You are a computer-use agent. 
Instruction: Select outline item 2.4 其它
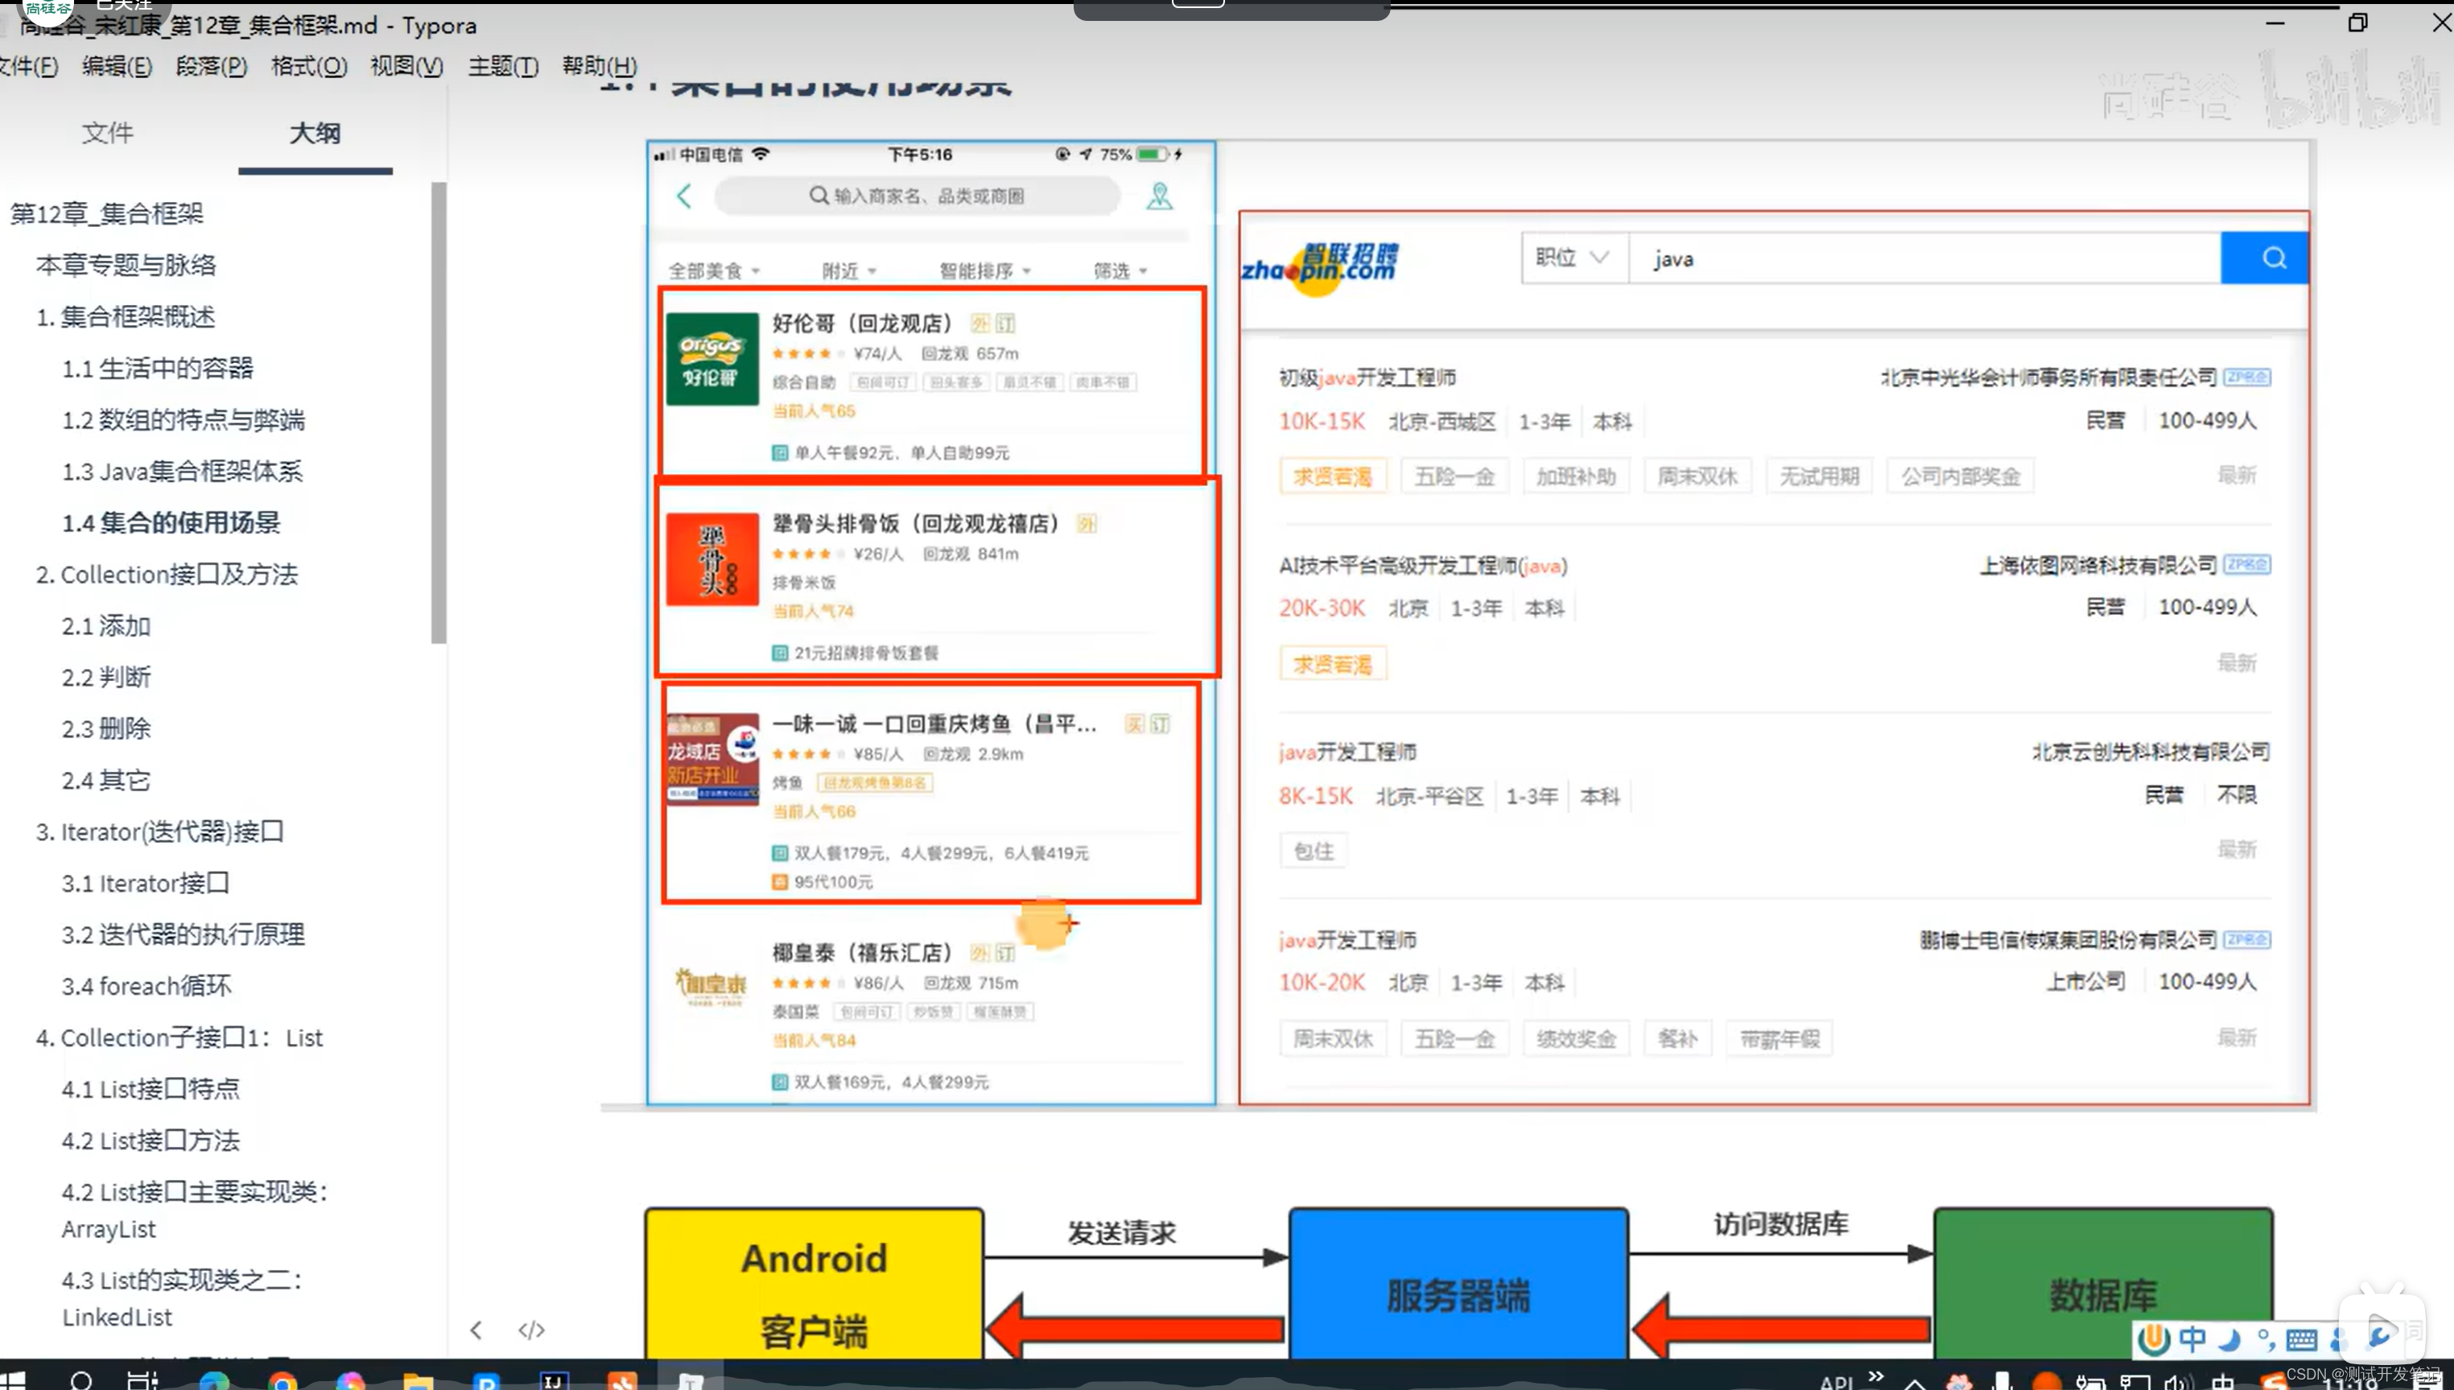point(106,781)
